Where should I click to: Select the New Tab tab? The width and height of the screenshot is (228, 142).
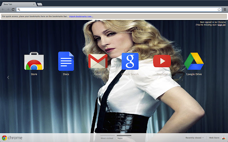[x=18, y=4]
